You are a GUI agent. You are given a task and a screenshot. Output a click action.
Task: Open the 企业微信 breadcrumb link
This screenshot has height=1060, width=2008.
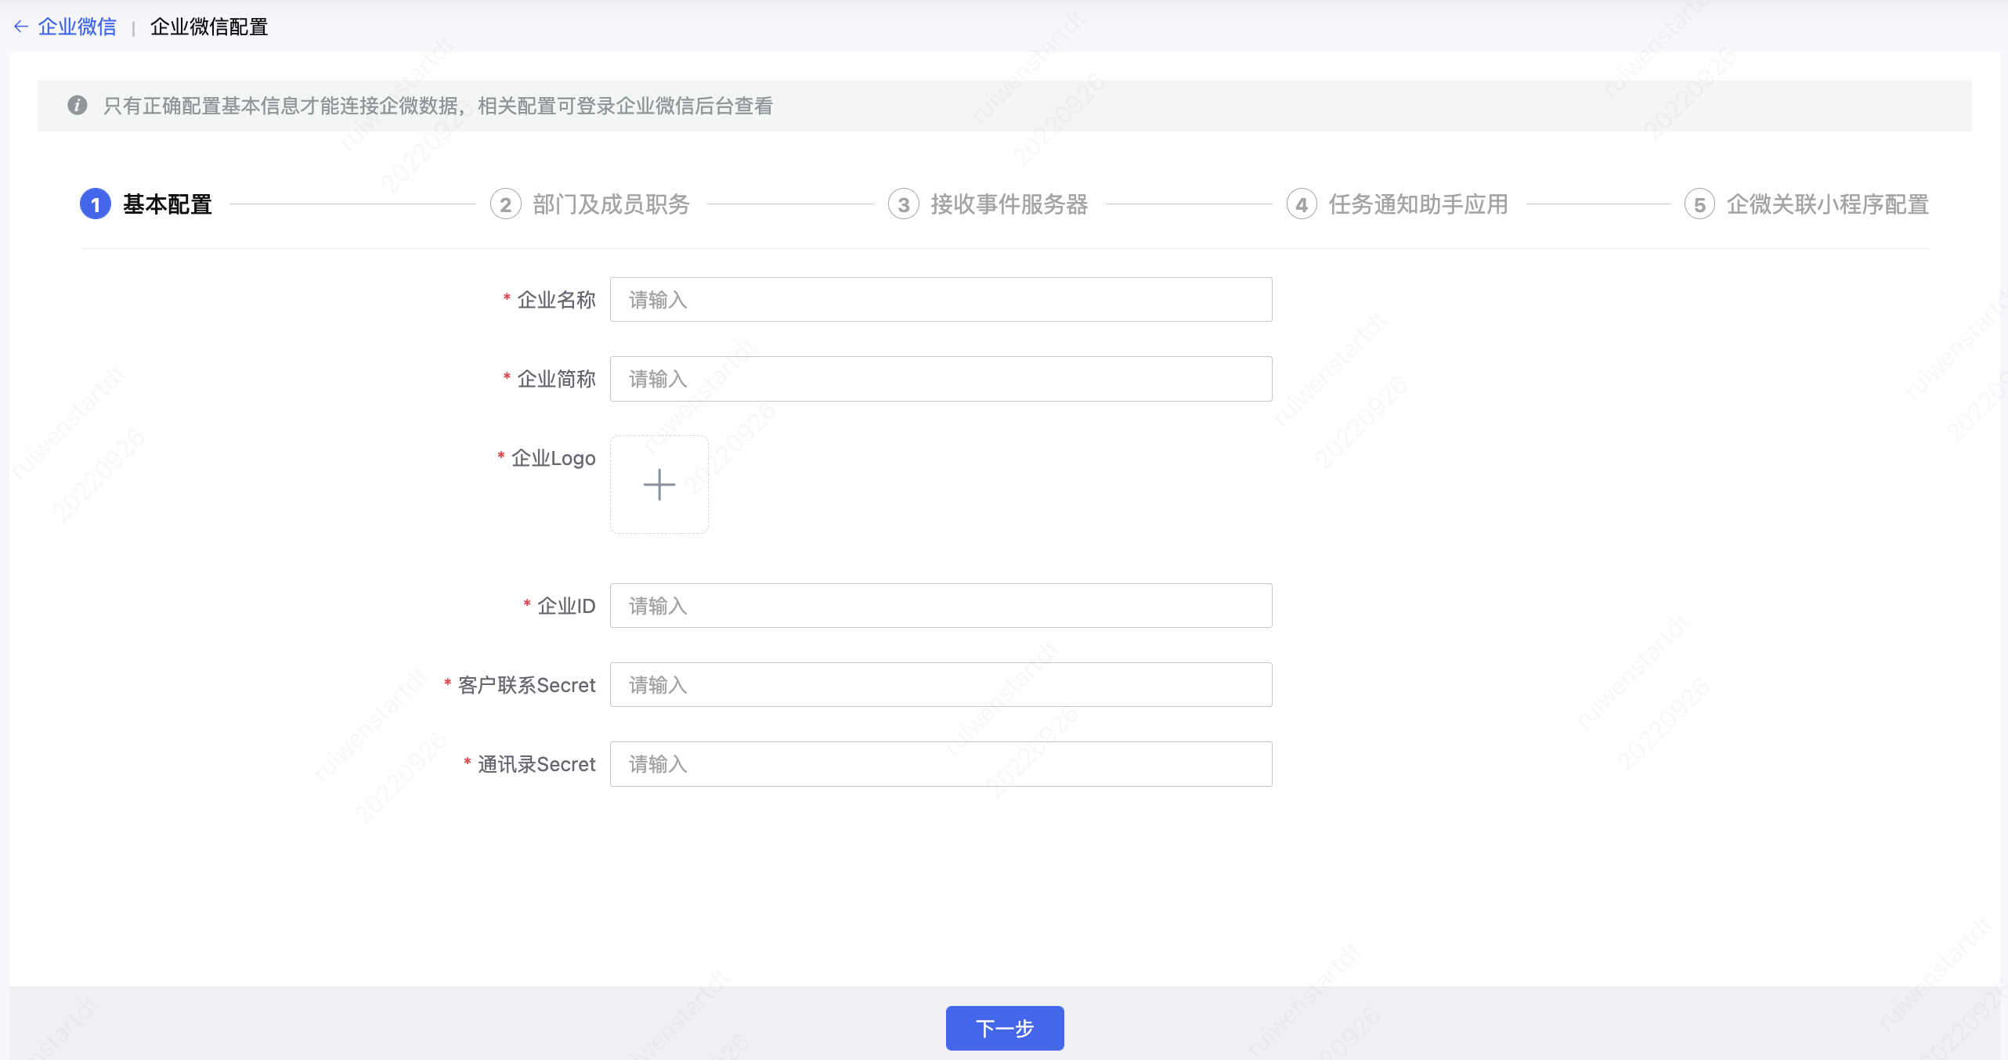(x=77, y=27)
